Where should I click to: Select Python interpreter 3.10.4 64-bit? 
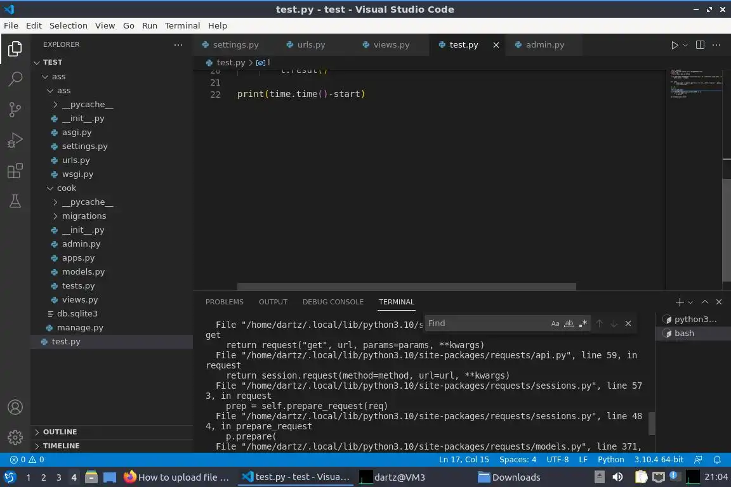(x=659, y=460)
